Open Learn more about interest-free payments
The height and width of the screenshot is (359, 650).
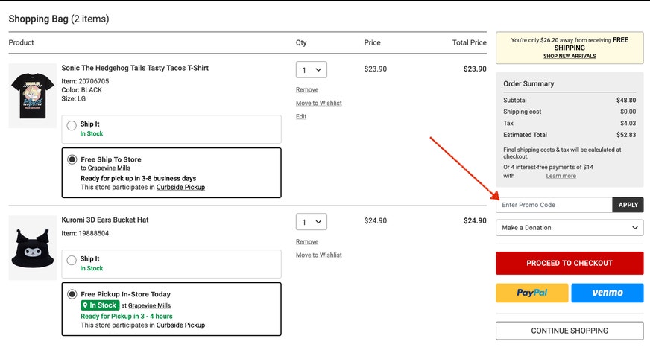point(561,176)
